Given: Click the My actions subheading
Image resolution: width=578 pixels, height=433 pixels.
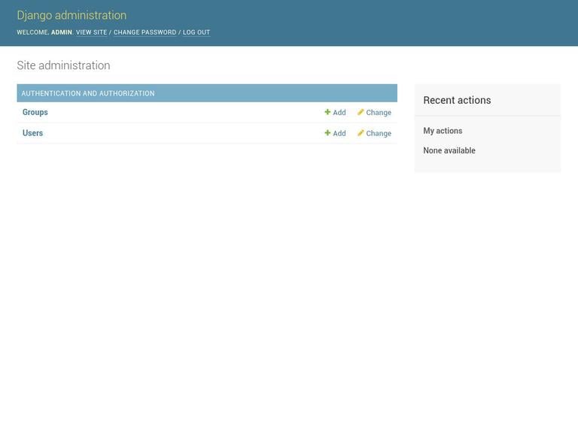Looking at the screenshot, I should 443,131.
